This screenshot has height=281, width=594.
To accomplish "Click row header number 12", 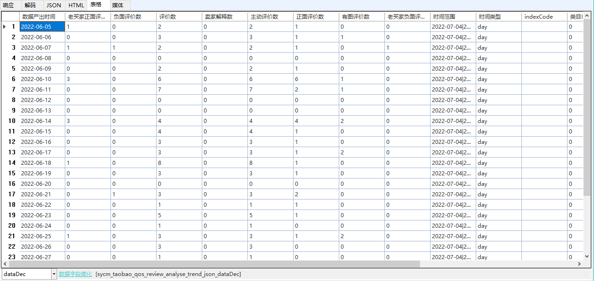I will [10, 142].
